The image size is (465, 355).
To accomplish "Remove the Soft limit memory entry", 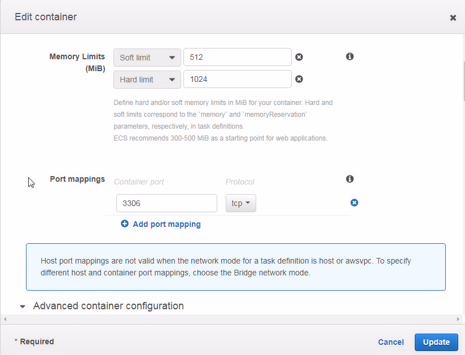I will point(299,57).
